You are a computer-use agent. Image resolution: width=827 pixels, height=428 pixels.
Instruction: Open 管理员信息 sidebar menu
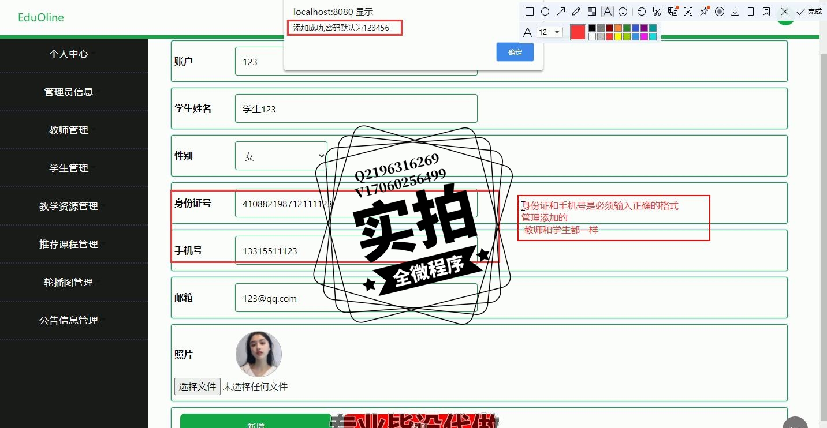click(x=69, y=92)
